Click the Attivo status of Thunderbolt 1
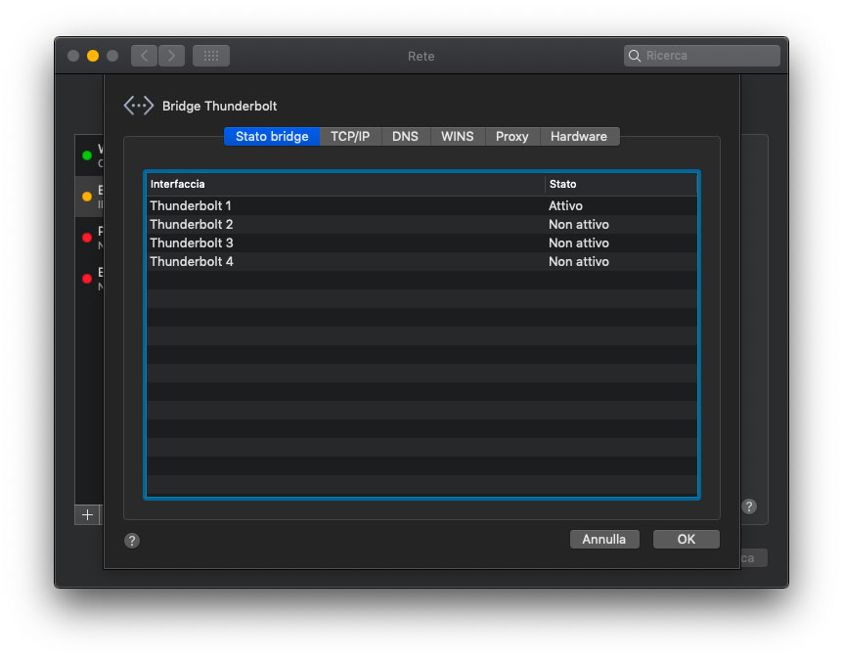This screenshot has width=843, height=660. click(565, 206)
